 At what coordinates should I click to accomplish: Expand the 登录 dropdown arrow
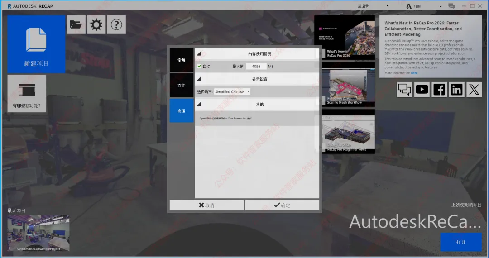[x=387, y=6]
